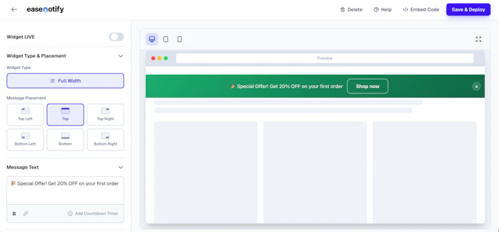499x232 pixels.
Task: Delete this widget via trash button
Action: [351, 9]
